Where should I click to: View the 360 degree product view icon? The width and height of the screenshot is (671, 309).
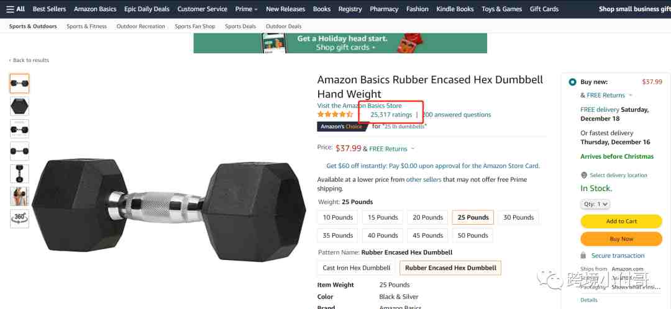[x=20, y=218]
